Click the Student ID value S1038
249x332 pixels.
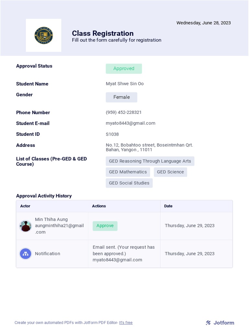pos(113,134)
